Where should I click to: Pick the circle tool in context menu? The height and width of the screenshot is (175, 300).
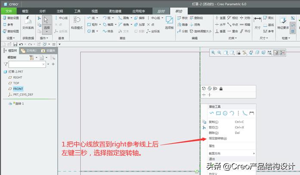coord(225,113)
